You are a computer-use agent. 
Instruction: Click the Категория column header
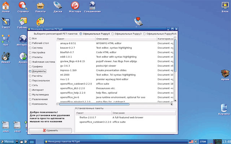pos(165,39)
